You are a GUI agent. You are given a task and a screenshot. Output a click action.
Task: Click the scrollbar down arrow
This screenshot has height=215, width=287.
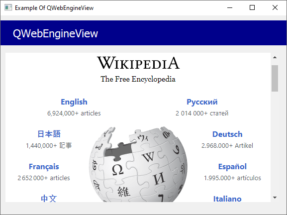(x=275, y=198)
